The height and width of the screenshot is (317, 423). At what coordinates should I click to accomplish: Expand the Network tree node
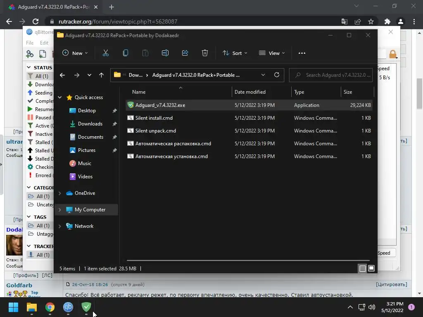(x=60, y=226)
